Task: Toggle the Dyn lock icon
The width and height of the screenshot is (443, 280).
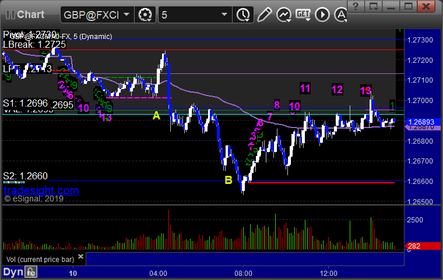Action: [x=31, y=272]
